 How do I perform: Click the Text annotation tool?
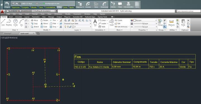(x=95, y=22)
